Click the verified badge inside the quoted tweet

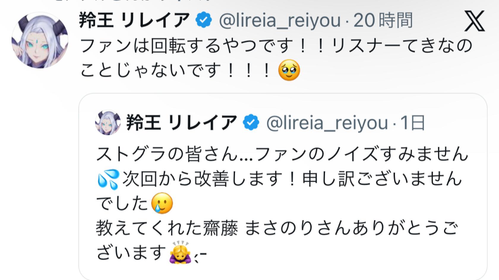251,123
